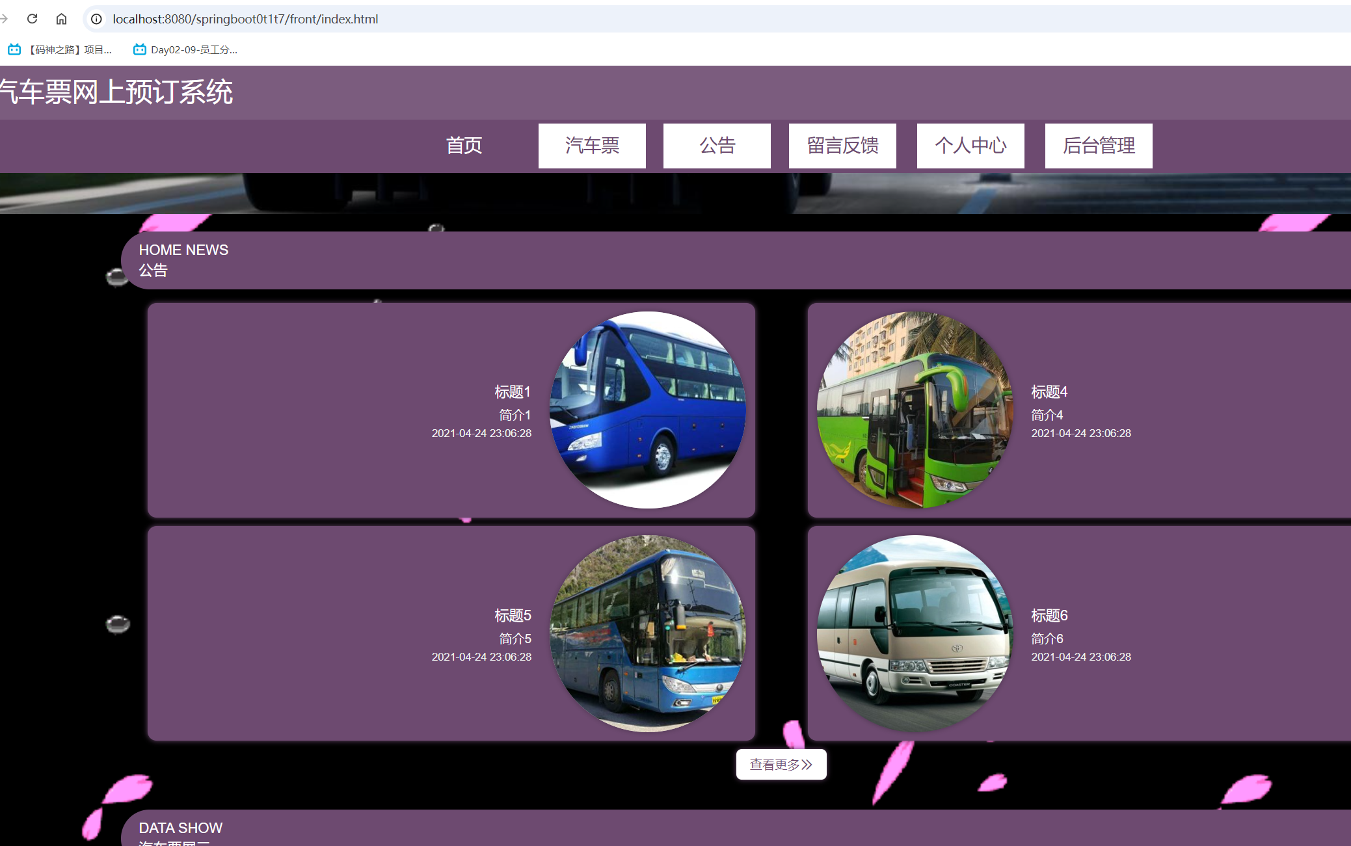Click the browser home icon
Viewport: 1351px width, 846px height.
click(x=61, y=19)
